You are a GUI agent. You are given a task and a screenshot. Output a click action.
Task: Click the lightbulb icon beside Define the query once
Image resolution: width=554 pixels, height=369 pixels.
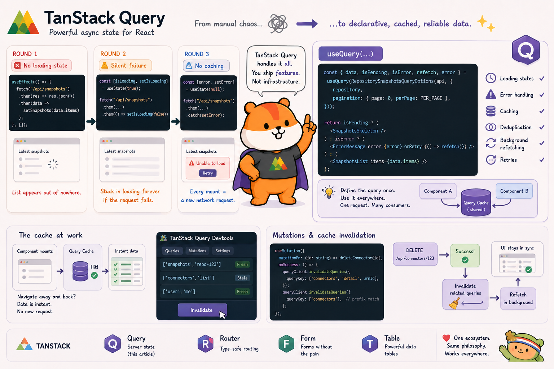click(329, 192)
